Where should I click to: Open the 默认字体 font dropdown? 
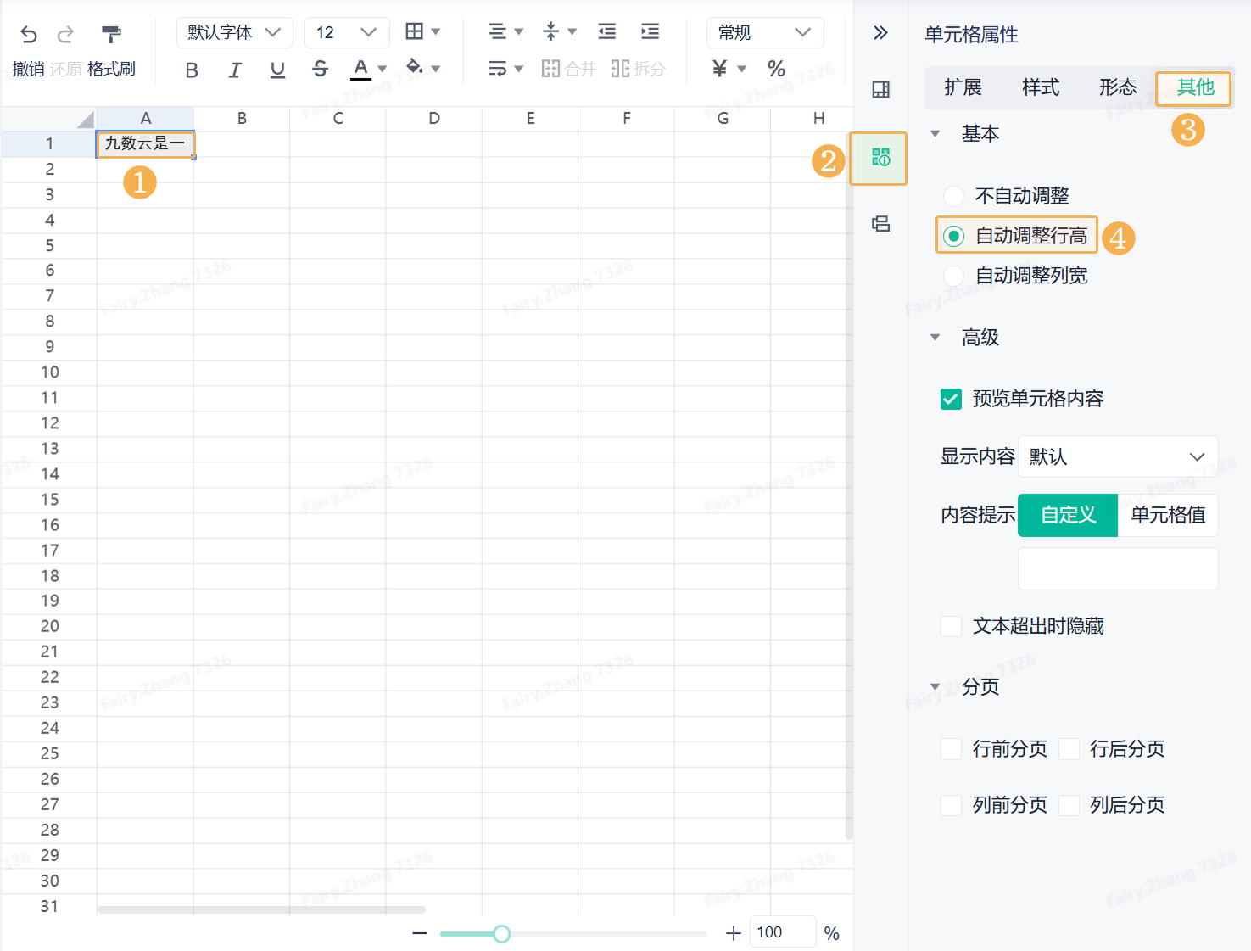point(234,32)
